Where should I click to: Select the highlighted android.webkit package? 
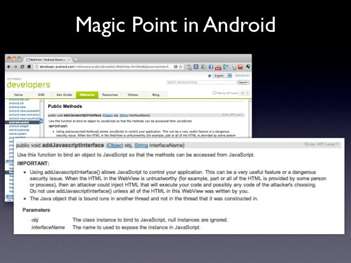(22, 122)
